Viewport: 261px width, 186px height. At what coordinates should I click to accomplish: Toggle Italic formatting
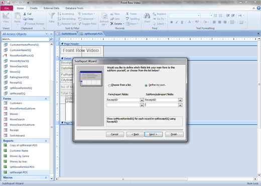[177, 22]
